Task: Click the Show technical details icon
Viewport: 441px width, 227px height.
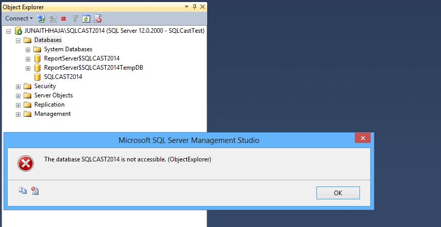Action: point(35,191)
